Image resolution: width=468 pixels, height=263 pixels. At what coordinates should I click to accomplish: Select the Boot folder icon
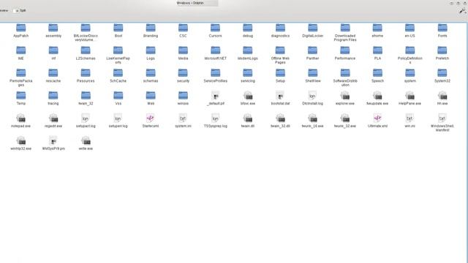(x=118, y=28)
